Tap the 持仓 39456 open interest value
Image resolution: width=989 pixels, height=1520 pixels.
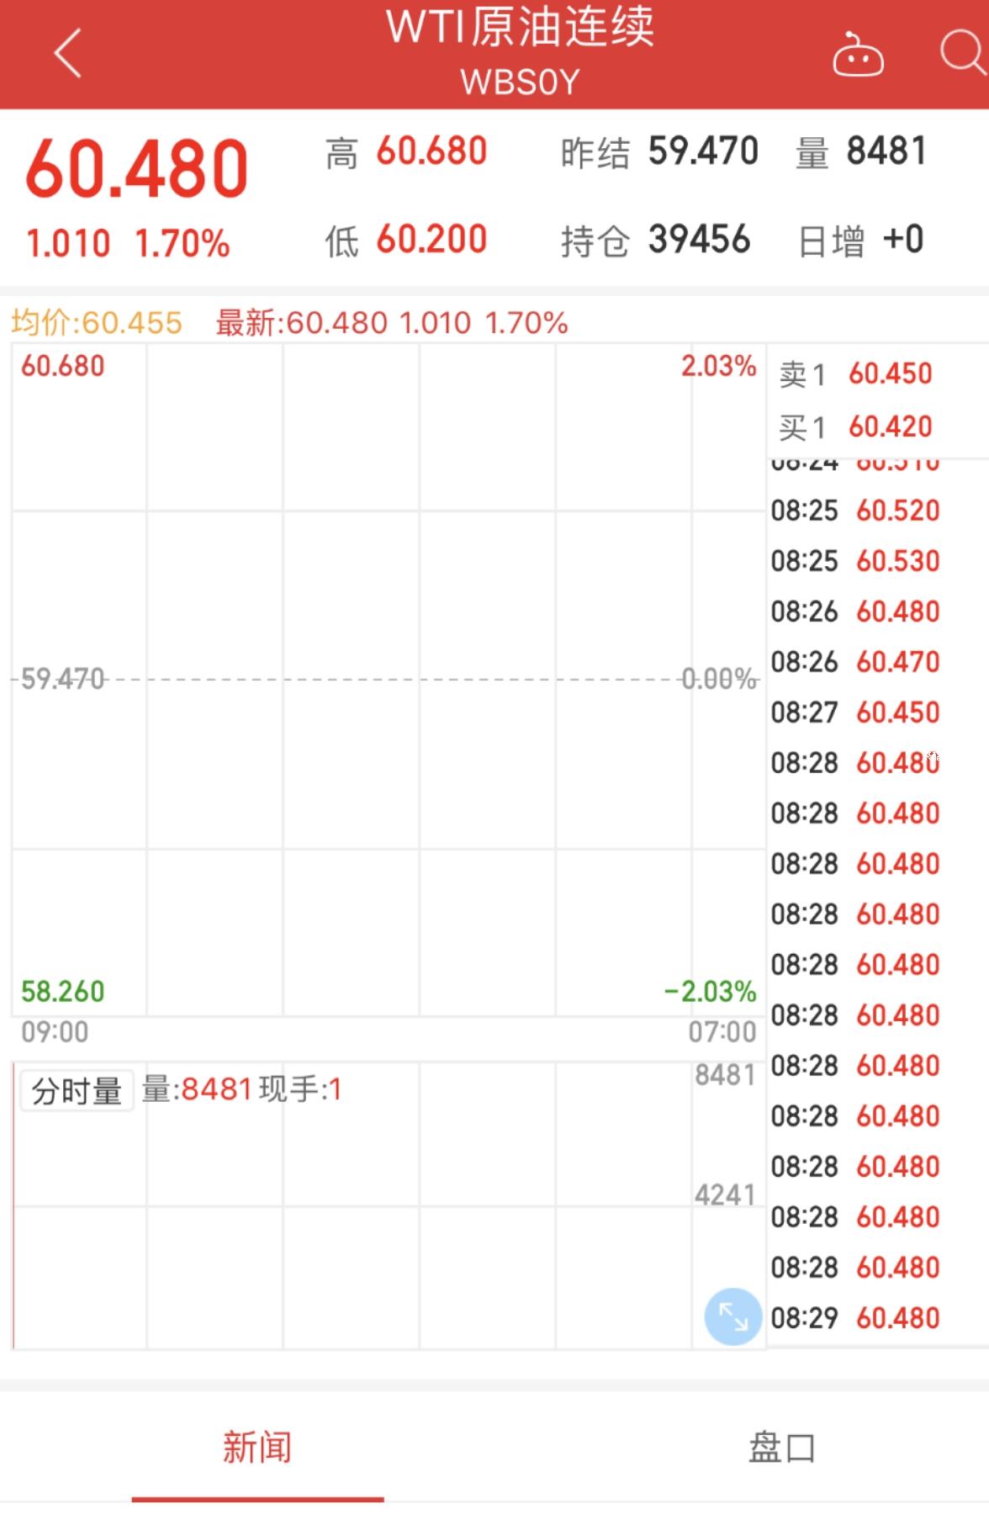click(698, 240)
